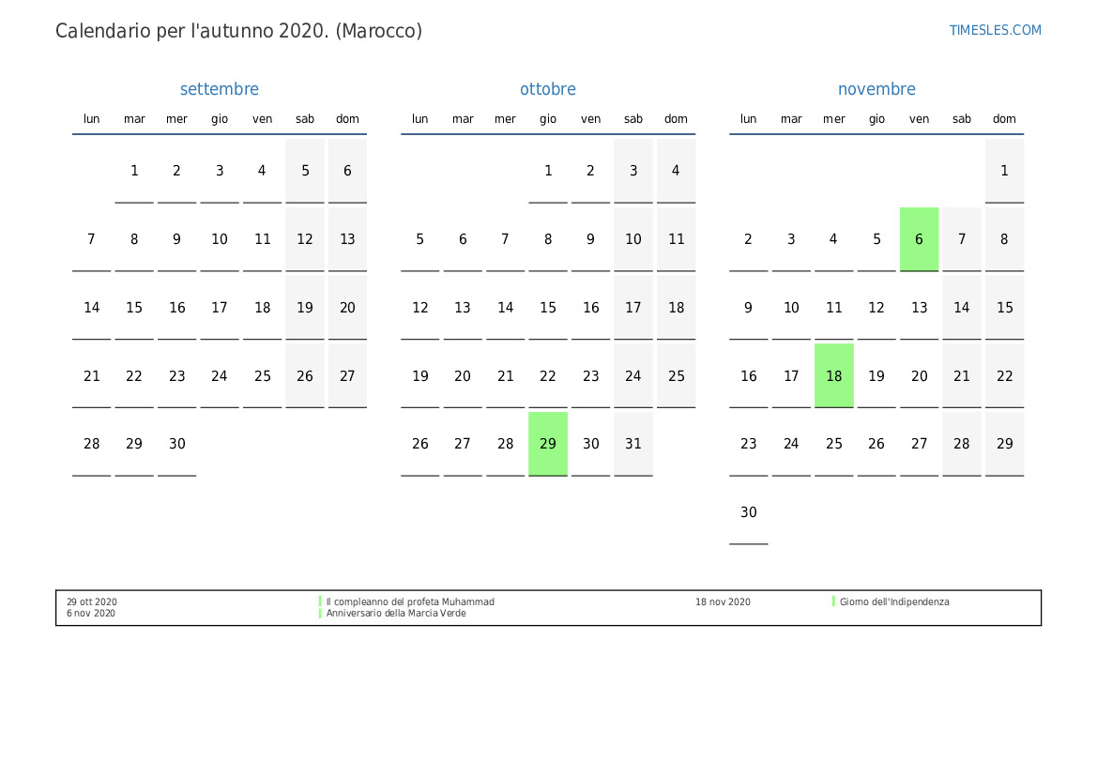This screenshot has width=1097, height=776.
Task: Select day 31 in ottobre
Action: pyautogui.click(x=633, y=444)
